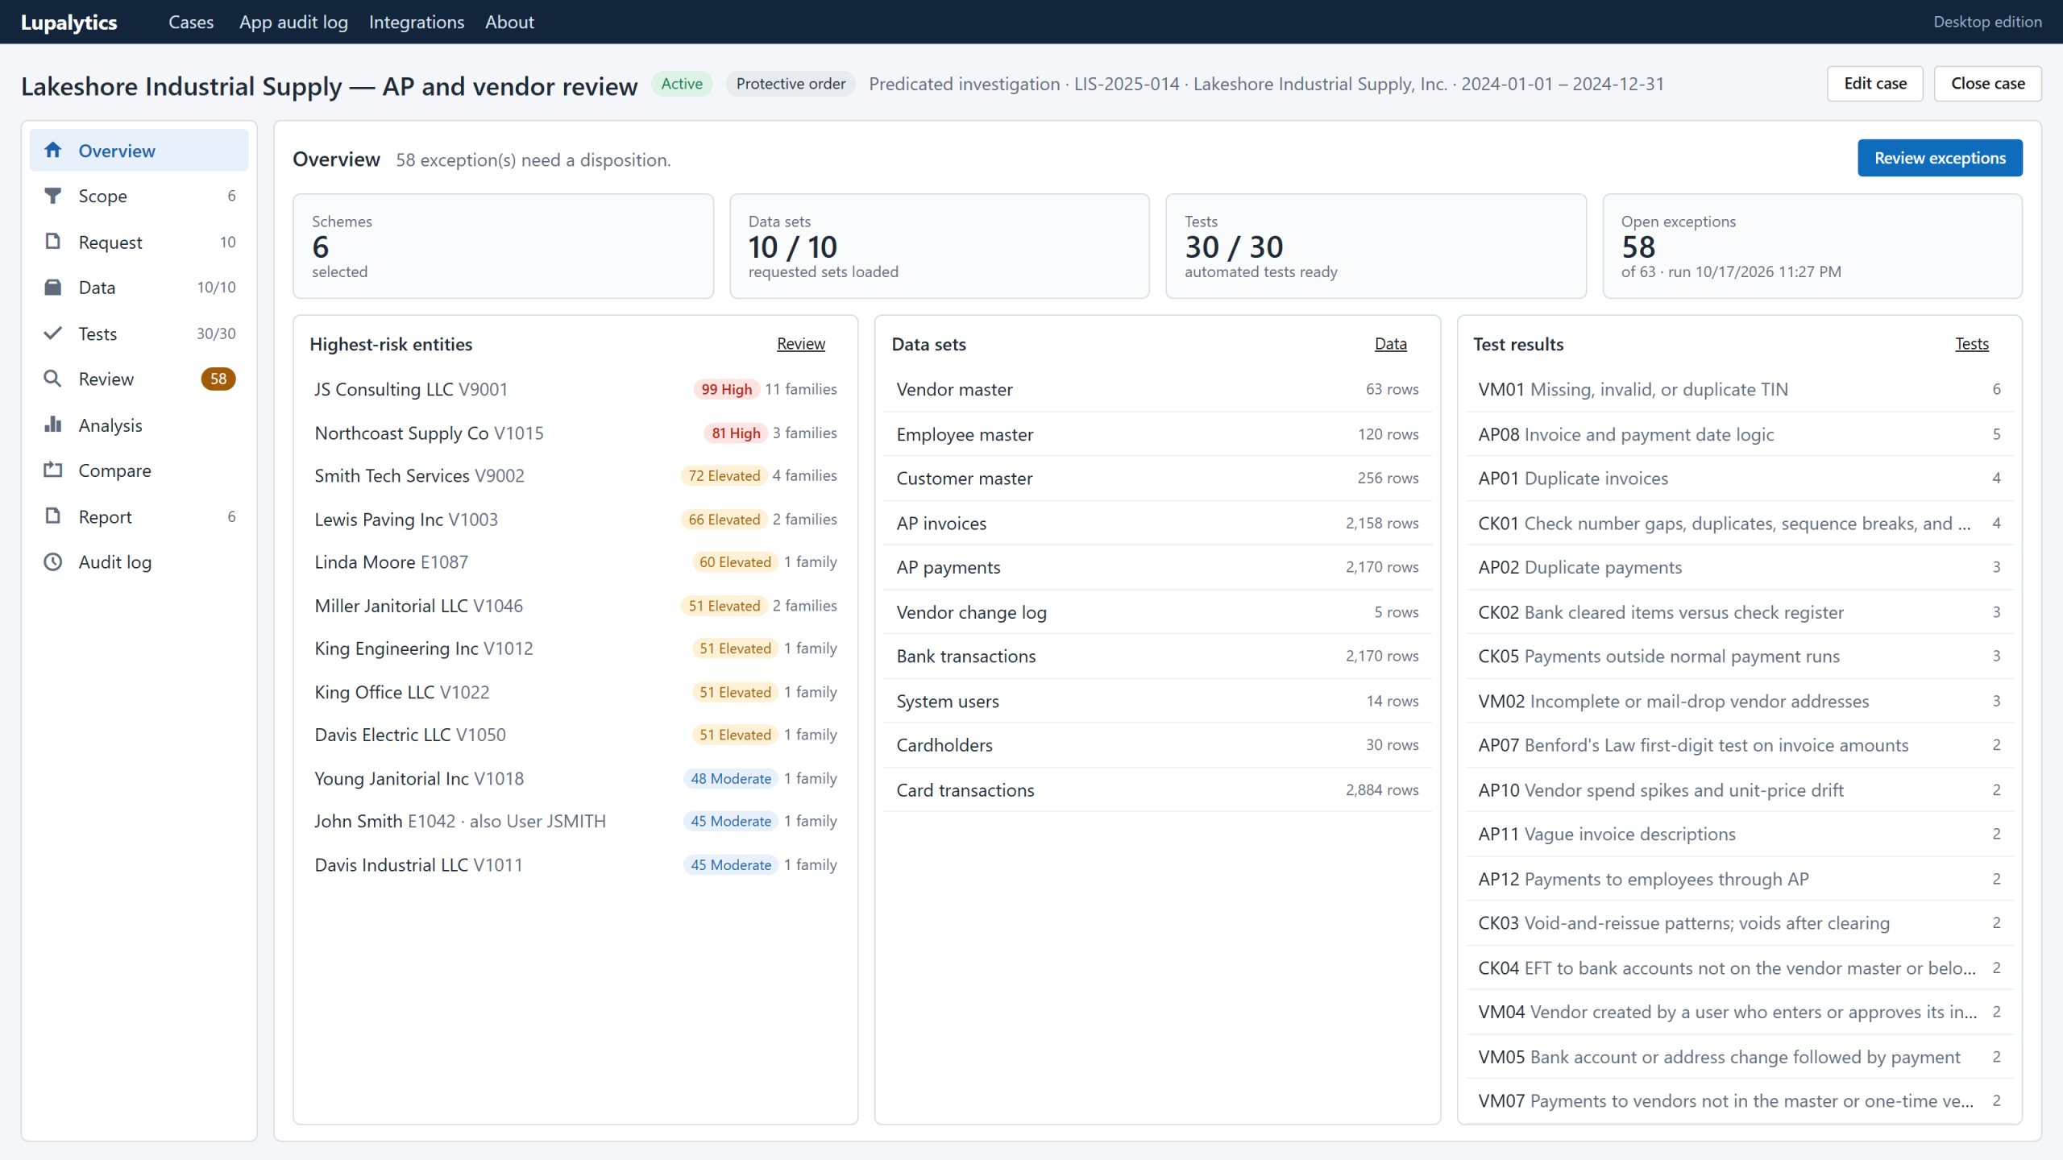Open the Cases menu

(x=191, y=22)
